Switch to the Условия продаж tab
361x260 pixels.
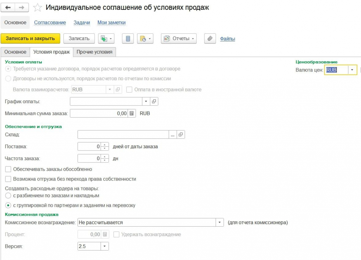pyautogui.click(x=51, y=52)
